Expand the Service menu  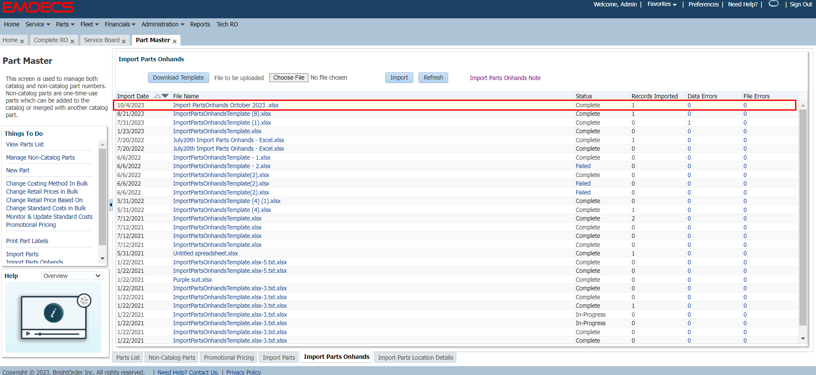click(38, 24)
